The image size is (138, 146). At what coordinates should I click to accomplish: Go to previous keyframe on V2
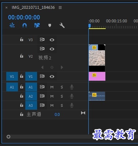pyautogui.click(x=42, y=67)
